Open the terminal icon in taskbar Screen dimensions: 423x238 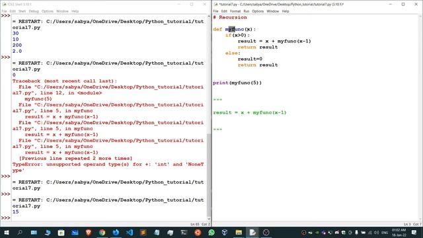point(184,232)
